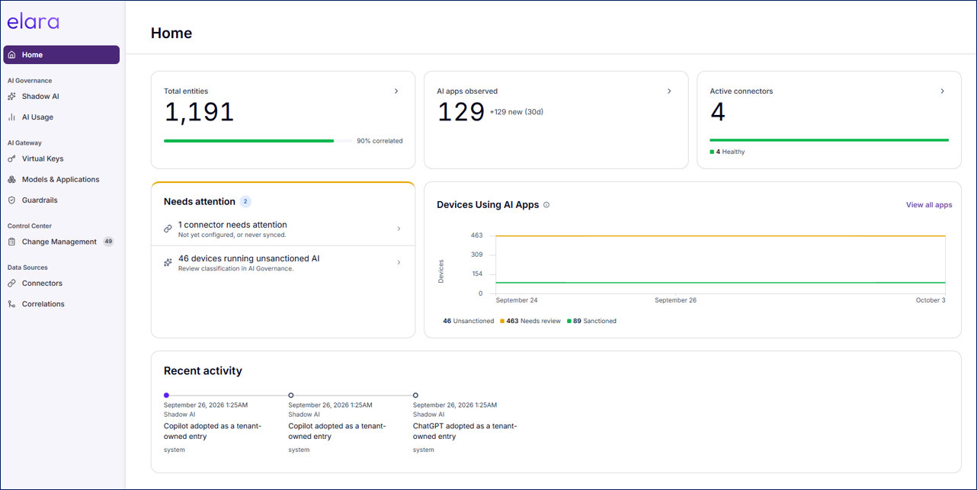Open AI apps observed card chevron
Viewport: 977px width, 490px height.
tap(669, 91)
